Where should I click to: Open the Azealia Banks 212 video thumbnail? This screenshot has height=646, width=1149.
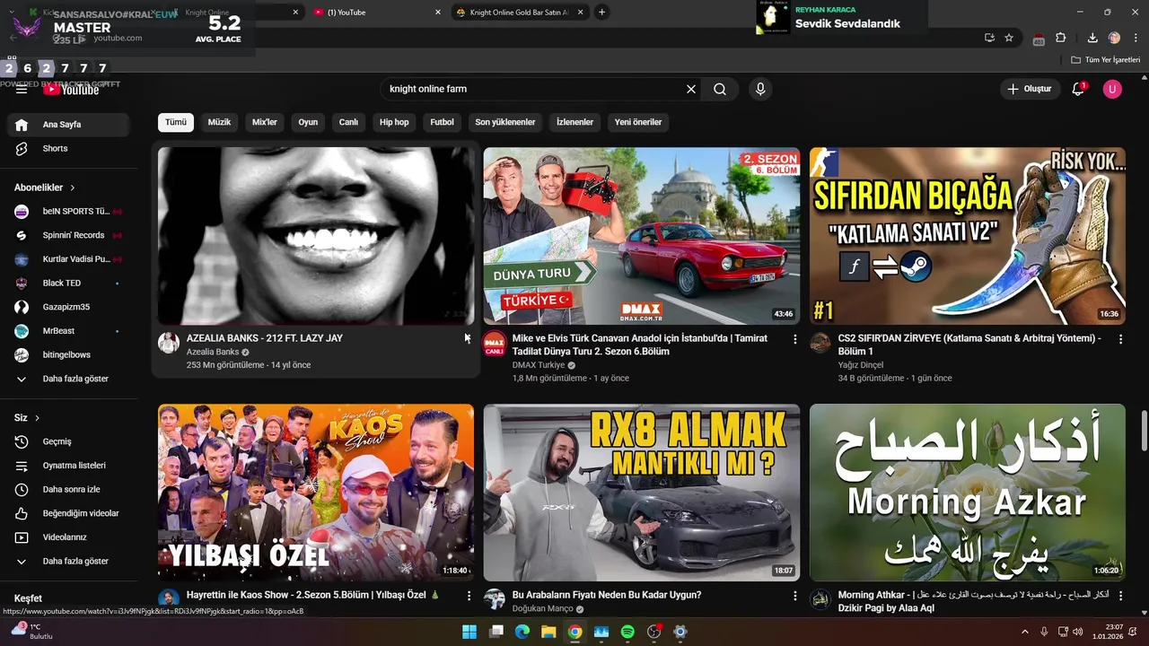[x=316, y=236]
